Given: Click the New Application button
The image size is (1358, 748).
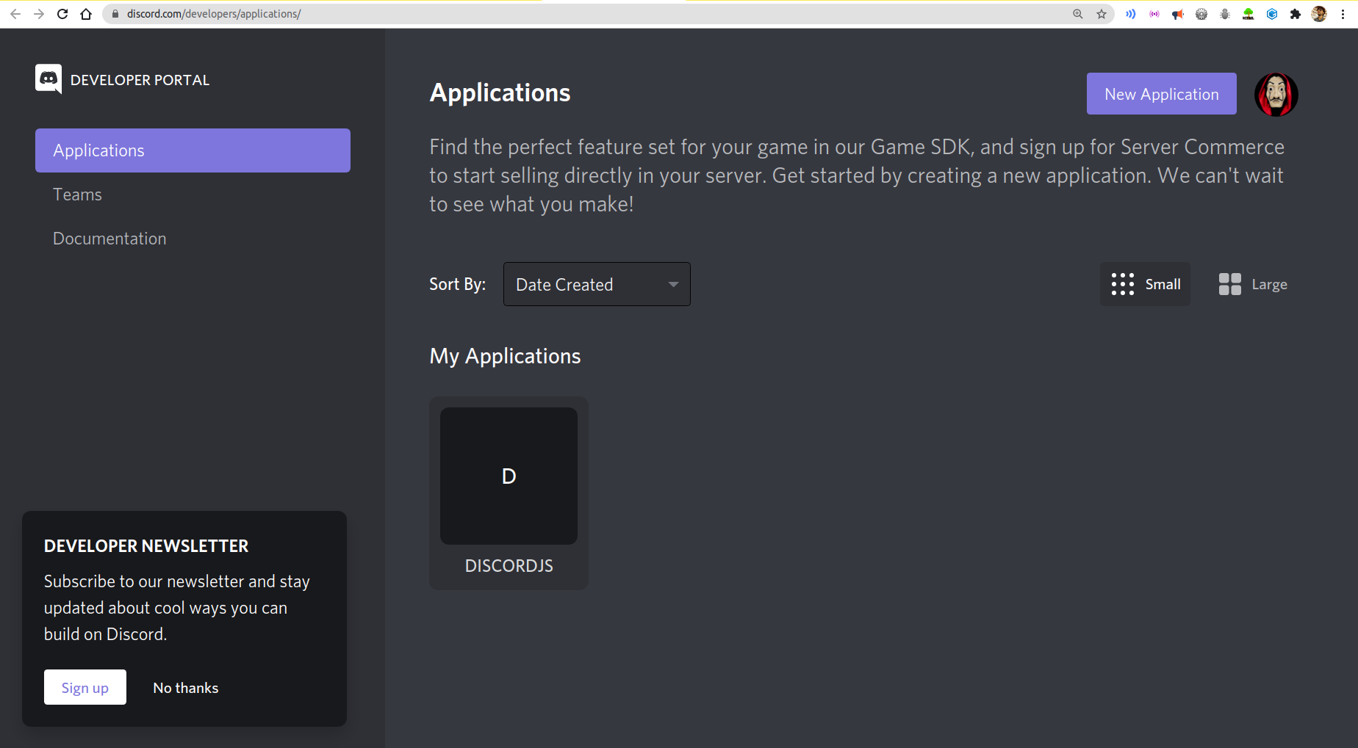Looking at the screenshot, I should tap(1161, 94).
